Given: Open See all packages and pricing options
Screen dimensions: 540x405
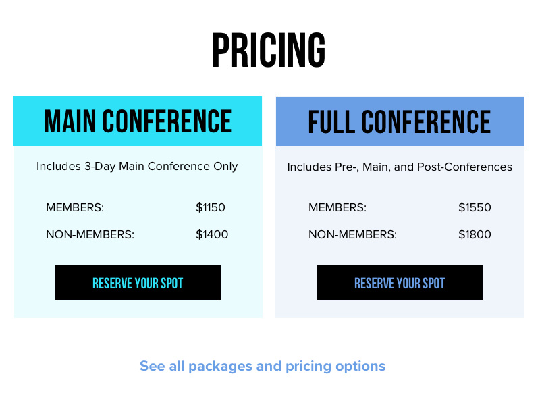Looking at the screenshot, I should [x=263, y=366].
